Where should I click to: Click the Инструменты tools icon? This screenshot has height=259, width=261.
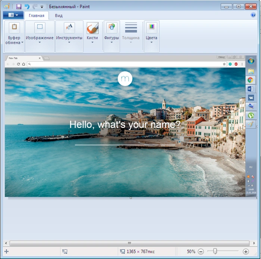pyautogui.click(x=69, y=27)
